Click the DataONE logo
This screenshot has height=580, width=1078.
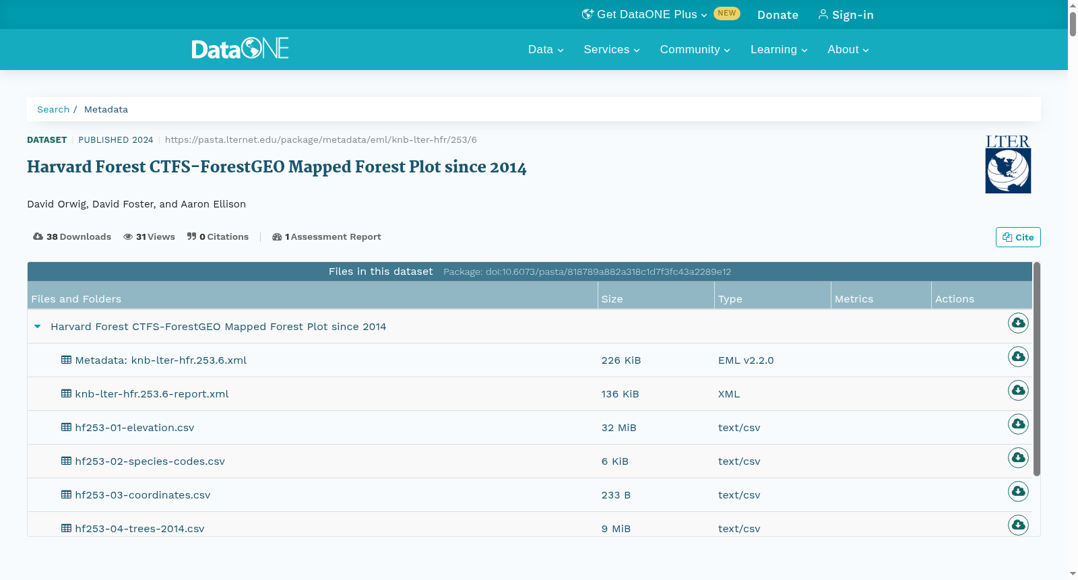pos(241,49)
